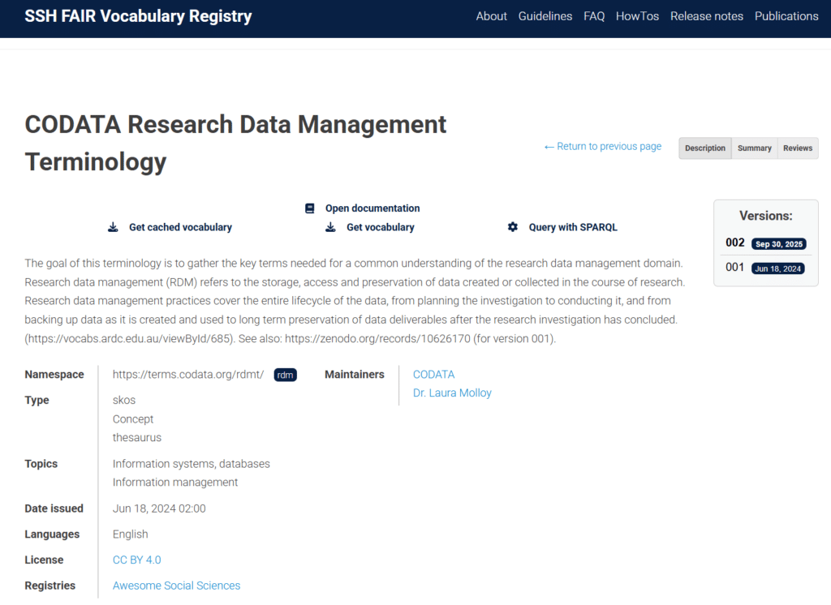The height and width of the screenshot is (605, 831).
Task: Click the 'Date issued' label
Action: click(x=54, y=508)
